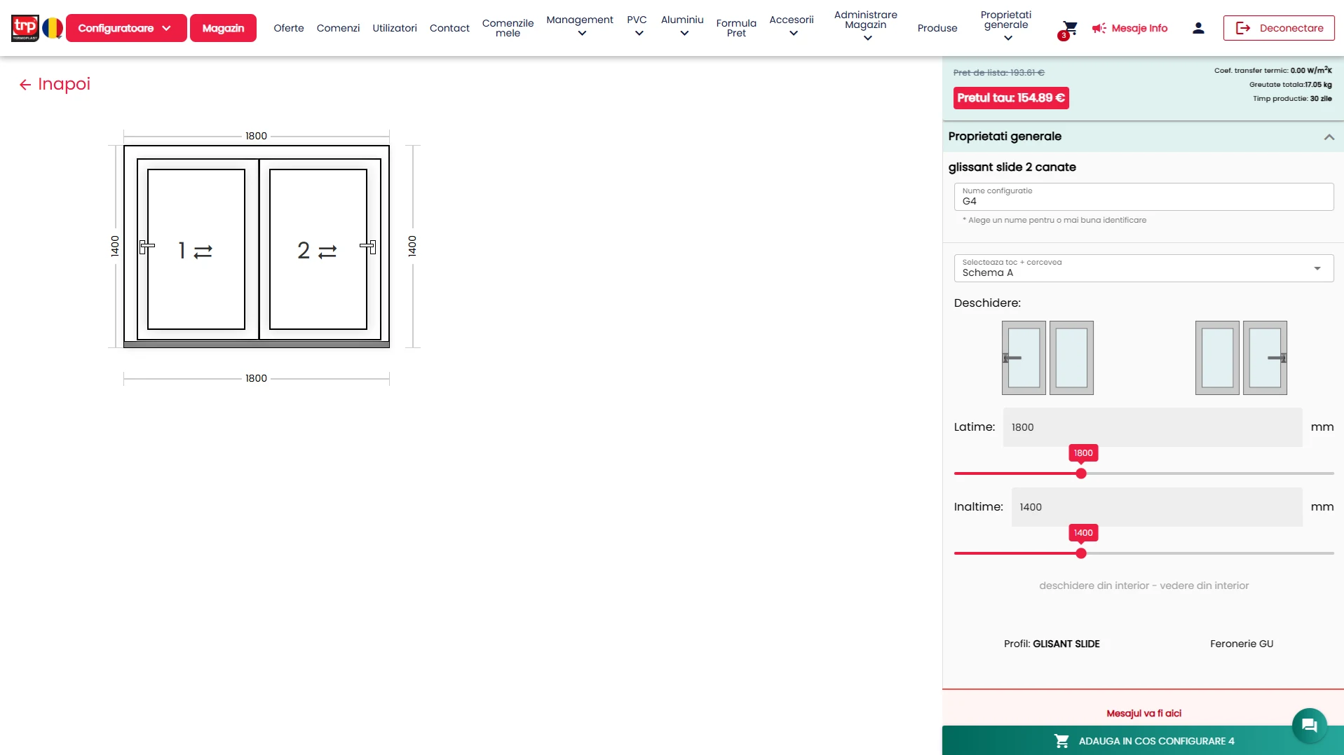
Task: Click Adauga in cos configurare 4
Action: pos(1143,741)
